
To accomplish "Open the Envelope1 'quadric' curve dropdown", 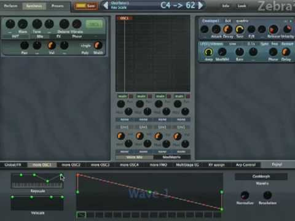I will coord(242,21).
